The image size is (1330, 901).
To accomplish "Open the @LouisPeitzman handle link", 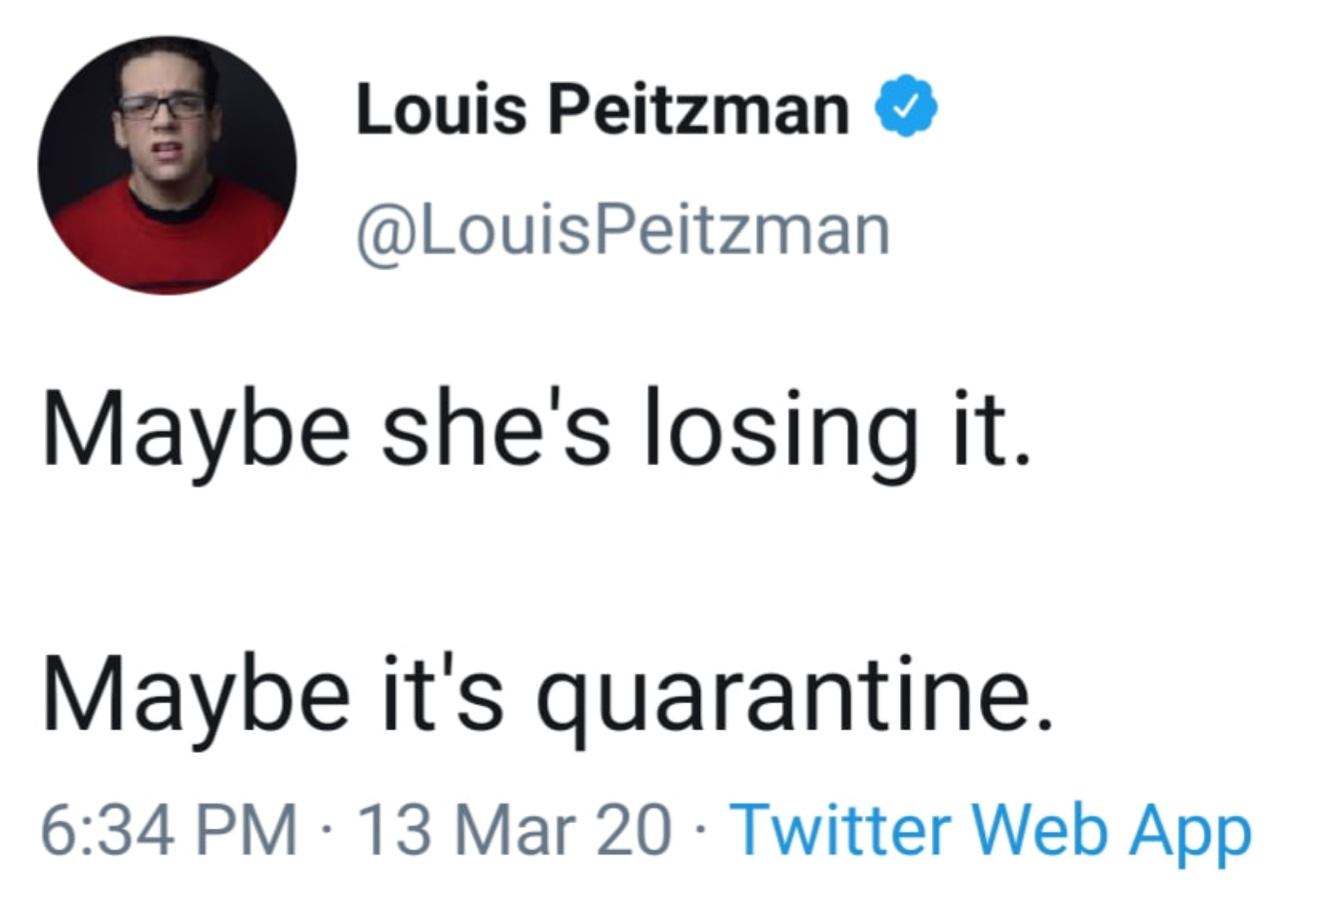I will point(623,232).
